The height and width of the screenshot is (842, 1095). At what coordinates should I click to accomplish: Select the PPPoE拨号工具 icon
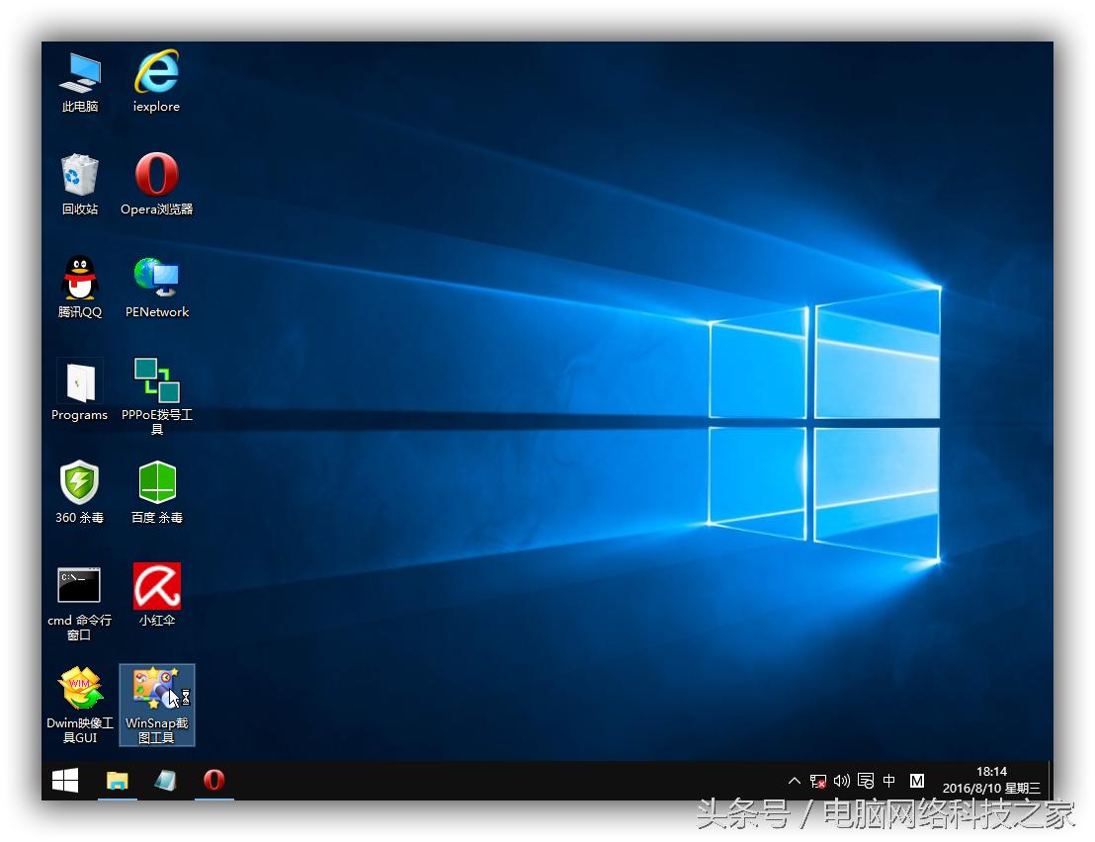pos(156,382)
